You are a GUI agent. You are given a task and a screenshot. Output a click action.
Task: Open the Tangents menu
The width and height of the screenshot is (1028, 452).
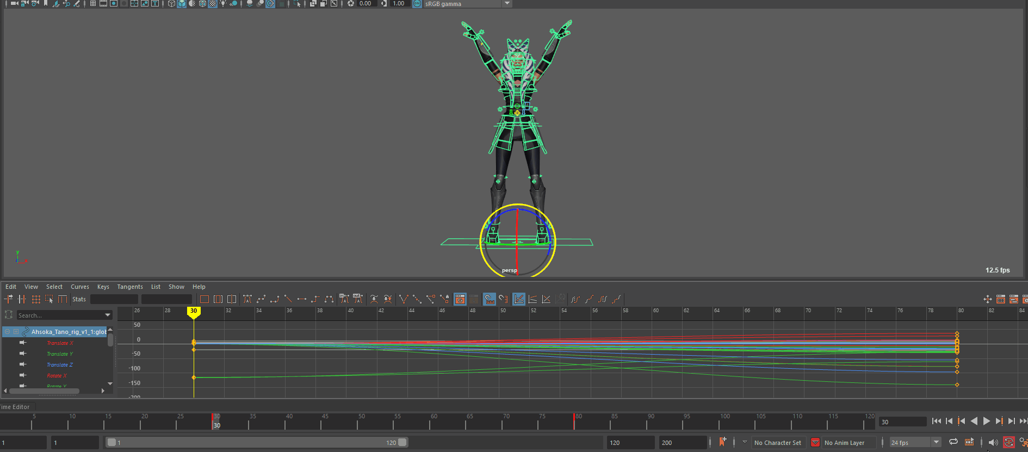tap(130, 287)
